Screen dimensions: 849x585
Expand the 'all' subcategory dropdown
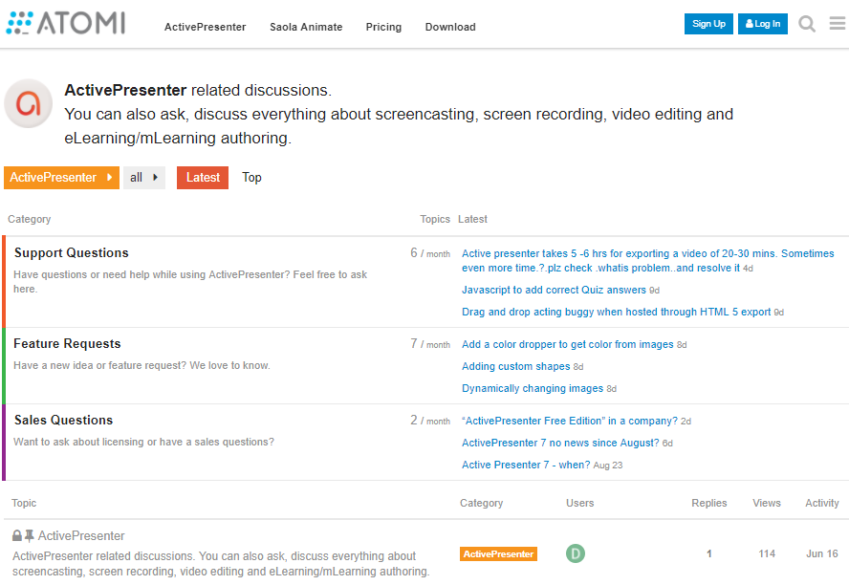pos(144,178)
